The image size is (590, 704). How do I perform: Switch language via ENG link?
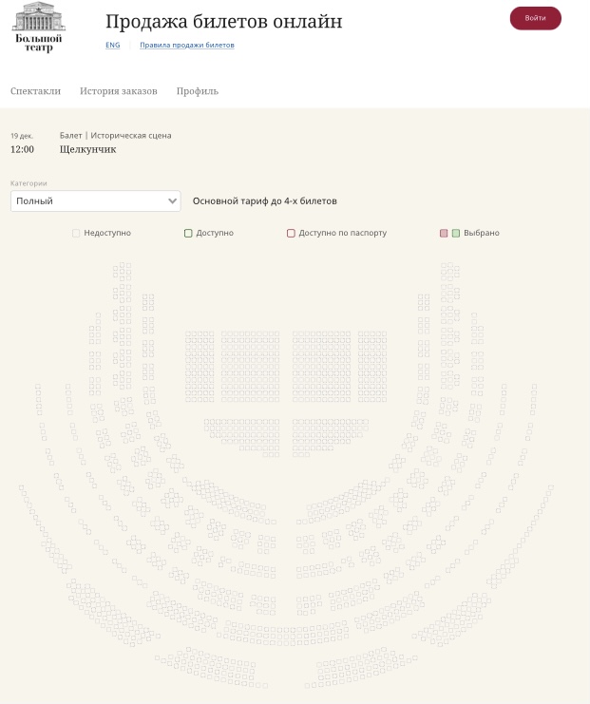[x=112, y=45]
